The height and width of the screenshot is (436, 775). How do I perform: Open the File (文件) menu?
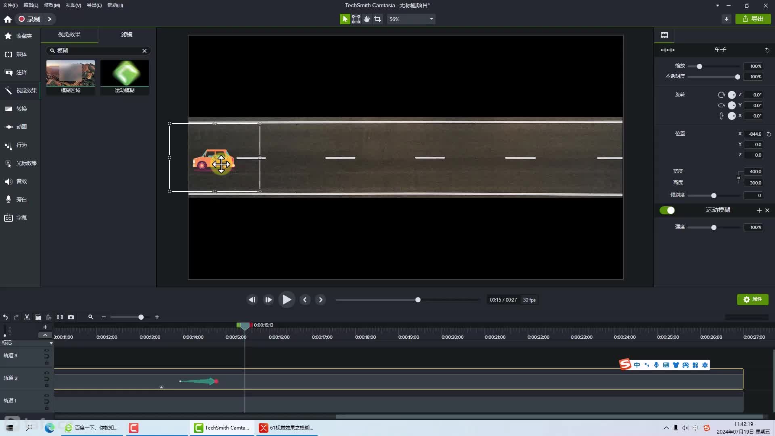click(10, 5)
